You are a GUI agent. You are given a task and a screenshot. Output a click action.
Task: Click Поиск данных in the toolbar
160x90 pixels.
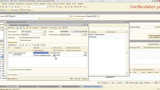pos(25,10)
